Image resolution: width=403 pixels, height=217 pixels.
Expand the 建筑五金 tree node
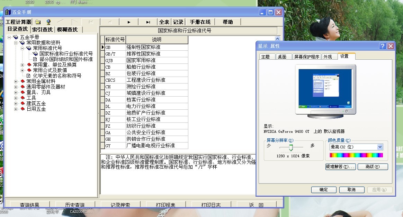pyautogui.click(x=16, y=103)
